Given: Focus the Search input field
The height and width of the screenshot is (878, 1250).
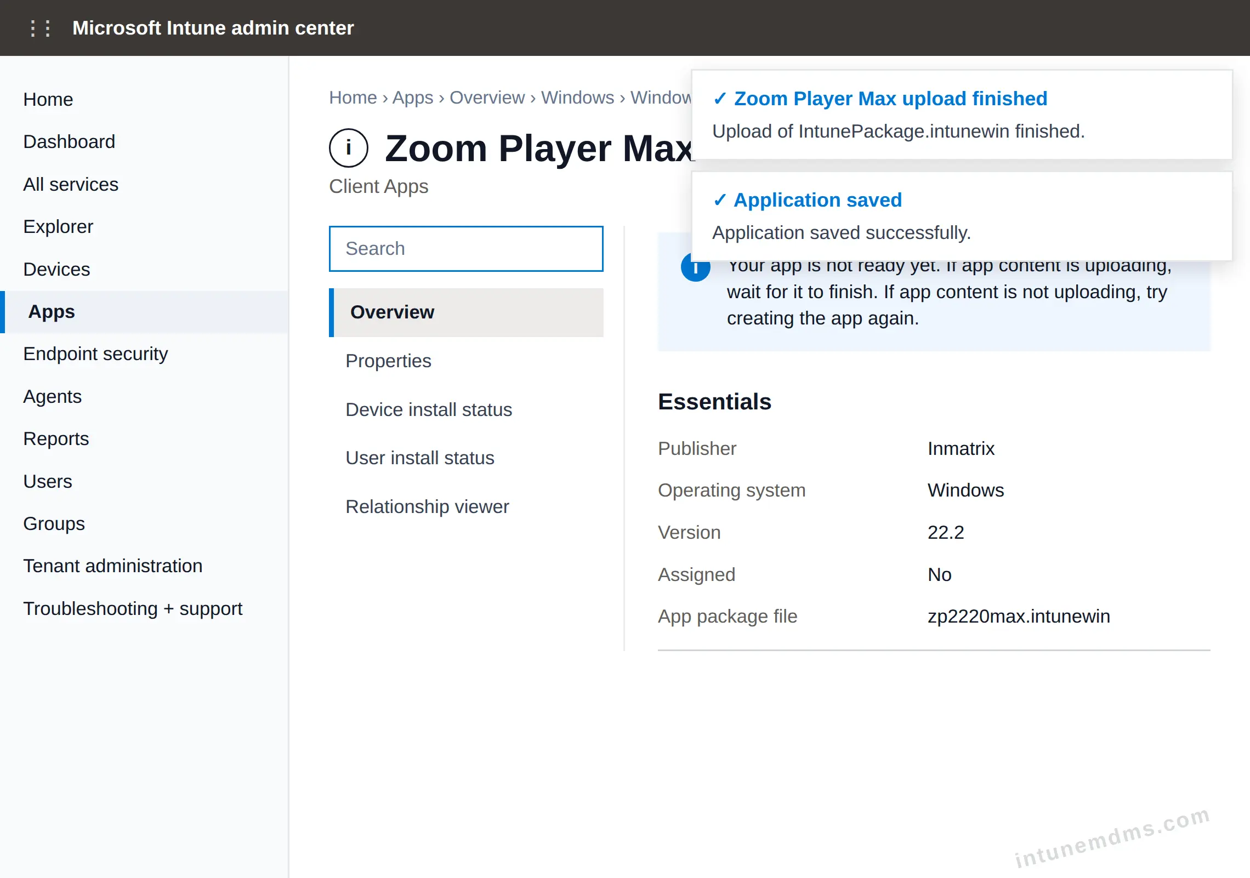Looking at the screenshot, I should pos(466,249).
